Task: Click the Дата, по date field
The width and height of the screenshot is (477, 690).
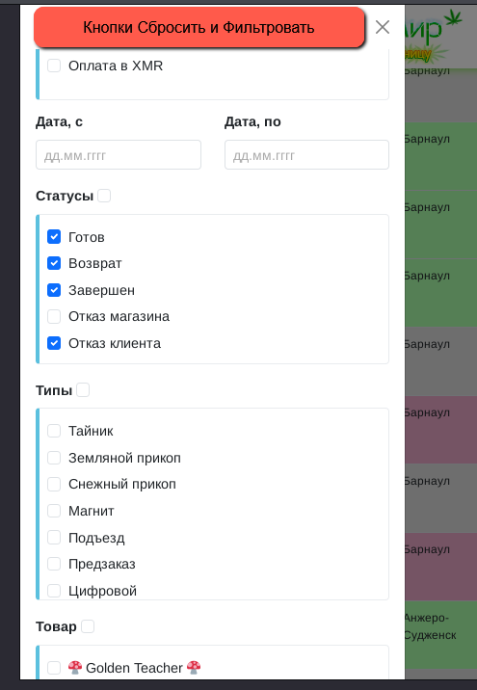Action: pyautogui.click(x=306, y=155)
